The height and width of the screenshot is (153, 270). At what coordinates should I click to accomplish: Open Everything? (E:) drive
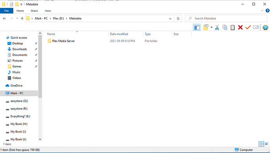click(x=20, y=116)
